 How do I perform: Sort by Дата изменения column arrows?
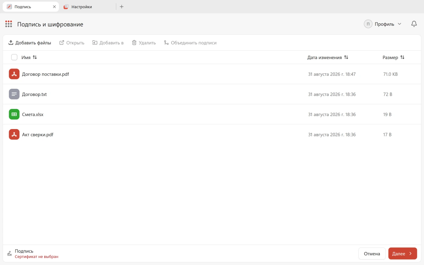346,57
